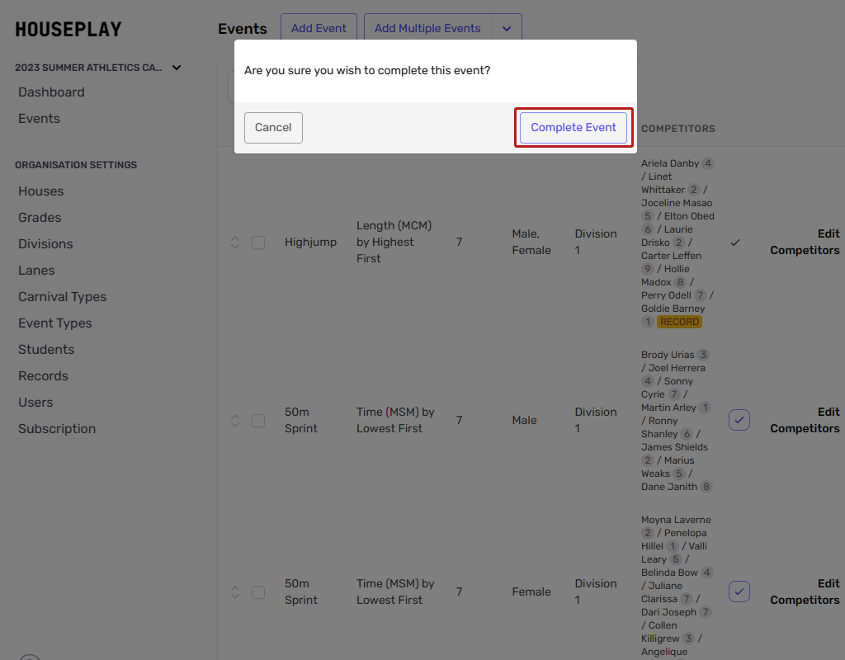This screenshot has height=660, width=845.
Task: Click the Add Event button
Action: pyautogui.click(x=319, y=29)
